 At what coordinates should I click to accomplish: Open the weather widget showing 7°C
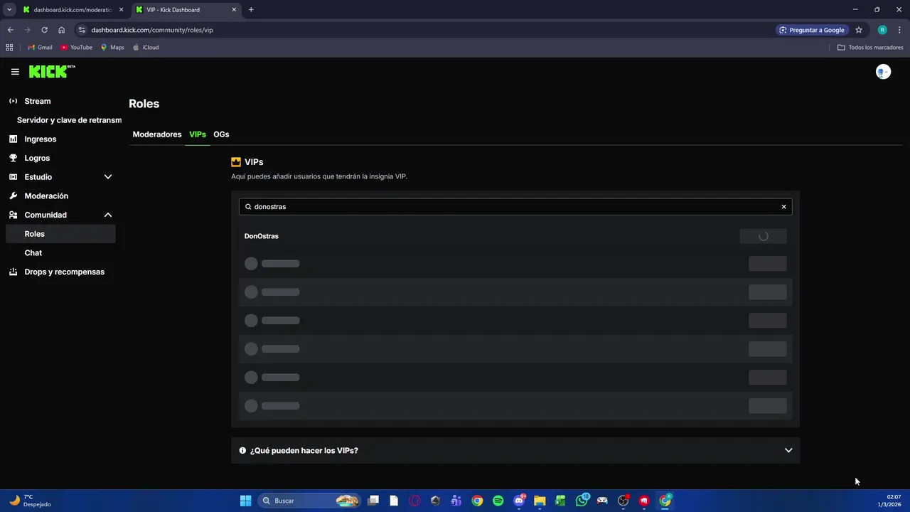(30, 501)
